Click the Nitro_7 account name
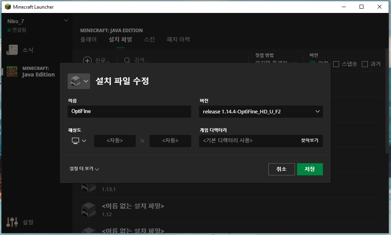Image resolution: width=391 pixels, height=235 pixels. 16,22
